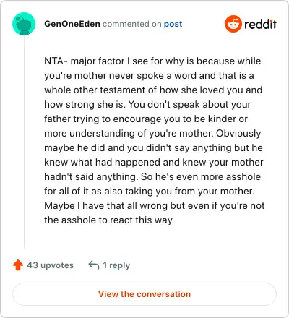Click the curved reply arrow icon

coord(94,265)
